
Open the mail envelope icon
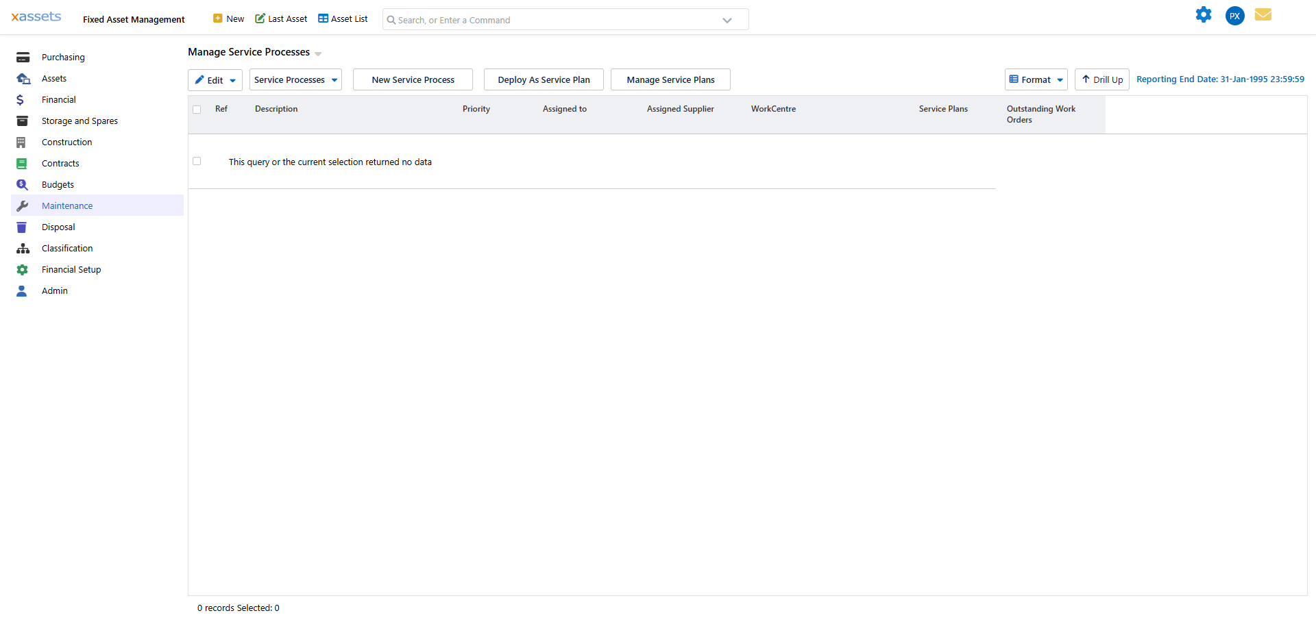pyautogui.click(x=1263, y=14)
